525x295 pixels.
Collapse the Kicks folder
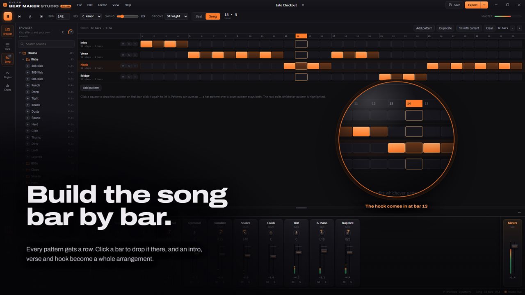23,59
